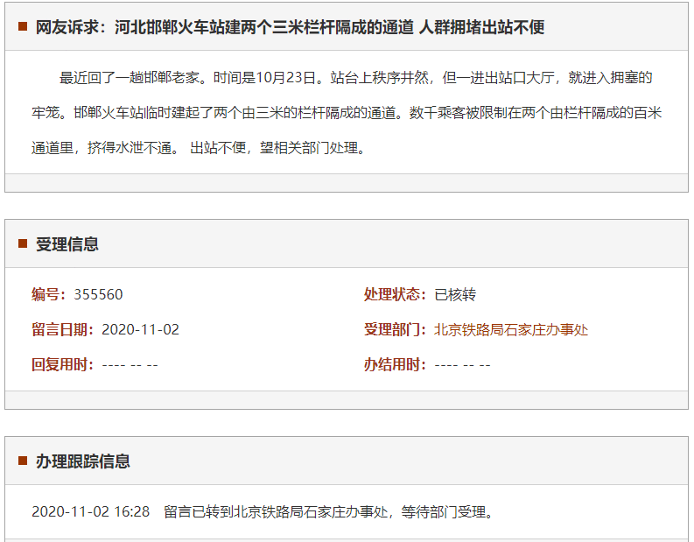
Task: Click the red square bullet beside 网友诉求 title
Action: pyautogui.click(x=23, y=27)
